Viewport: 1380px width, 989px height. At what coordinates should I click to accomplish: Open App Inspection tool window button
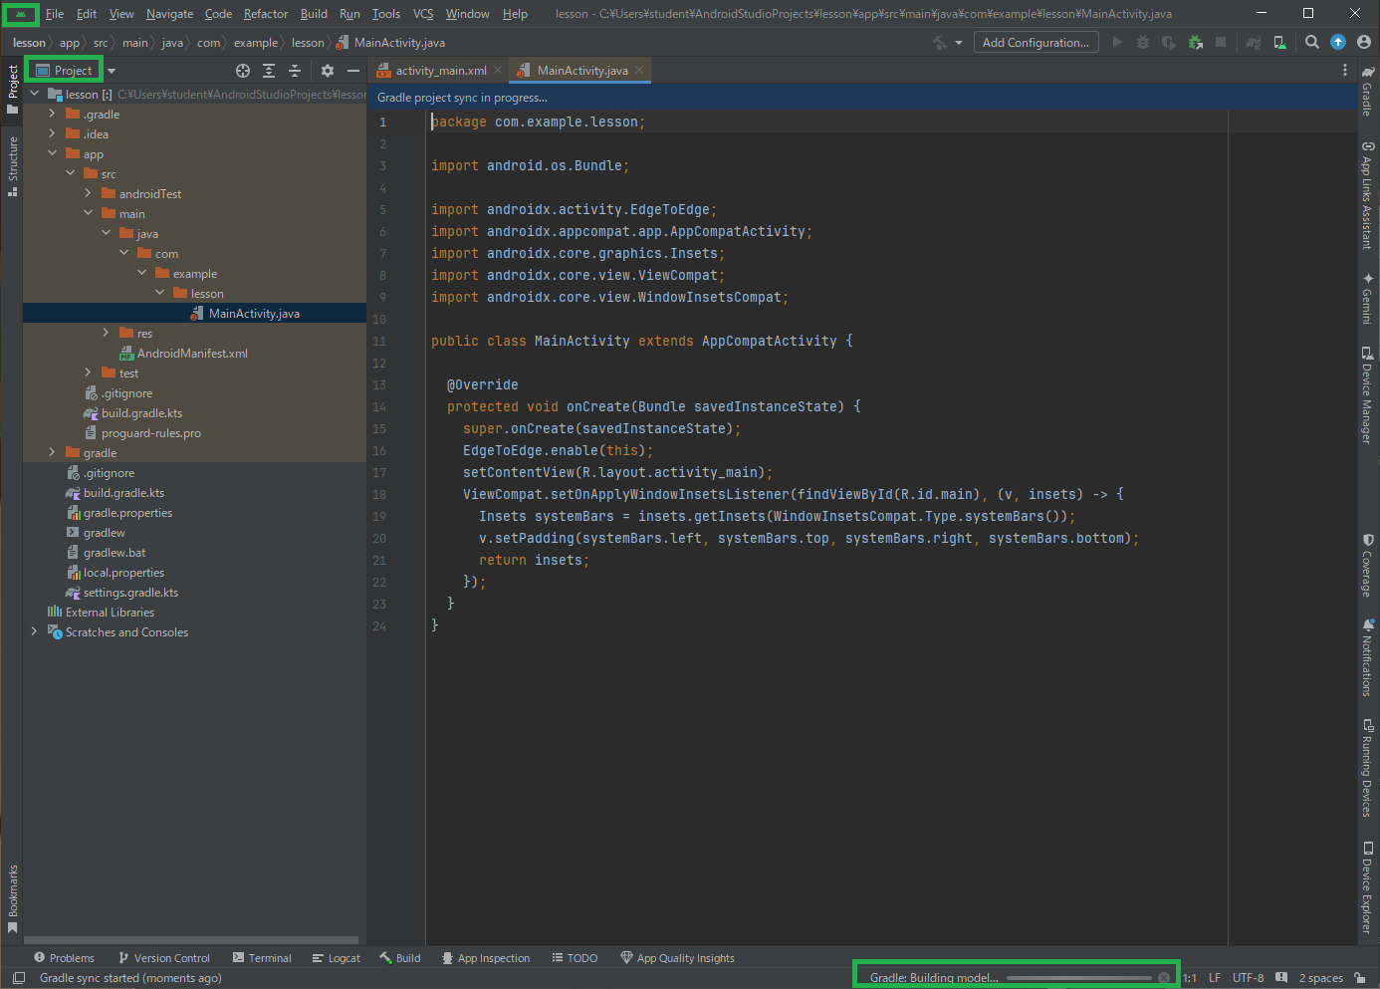click(486, 958)
